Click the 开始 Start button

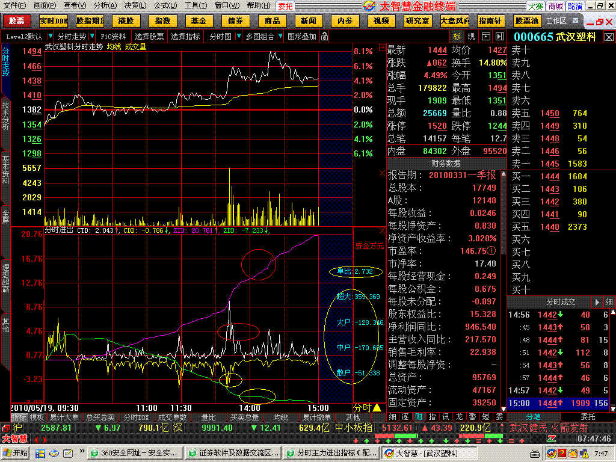pos(15,453)
